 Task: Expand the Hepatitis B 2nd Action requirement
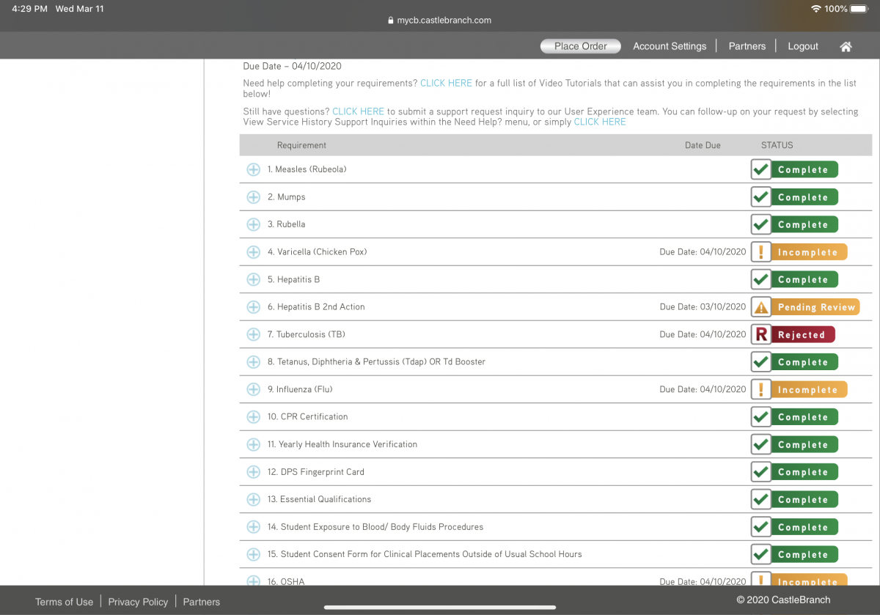[253, 307]
